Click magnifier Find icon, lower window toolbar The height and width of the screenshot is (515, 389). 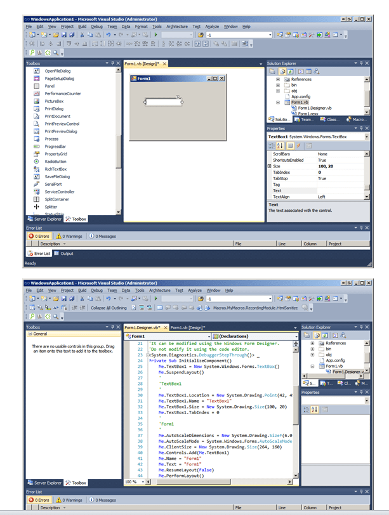pyautogui.click(x=56, y=316)
